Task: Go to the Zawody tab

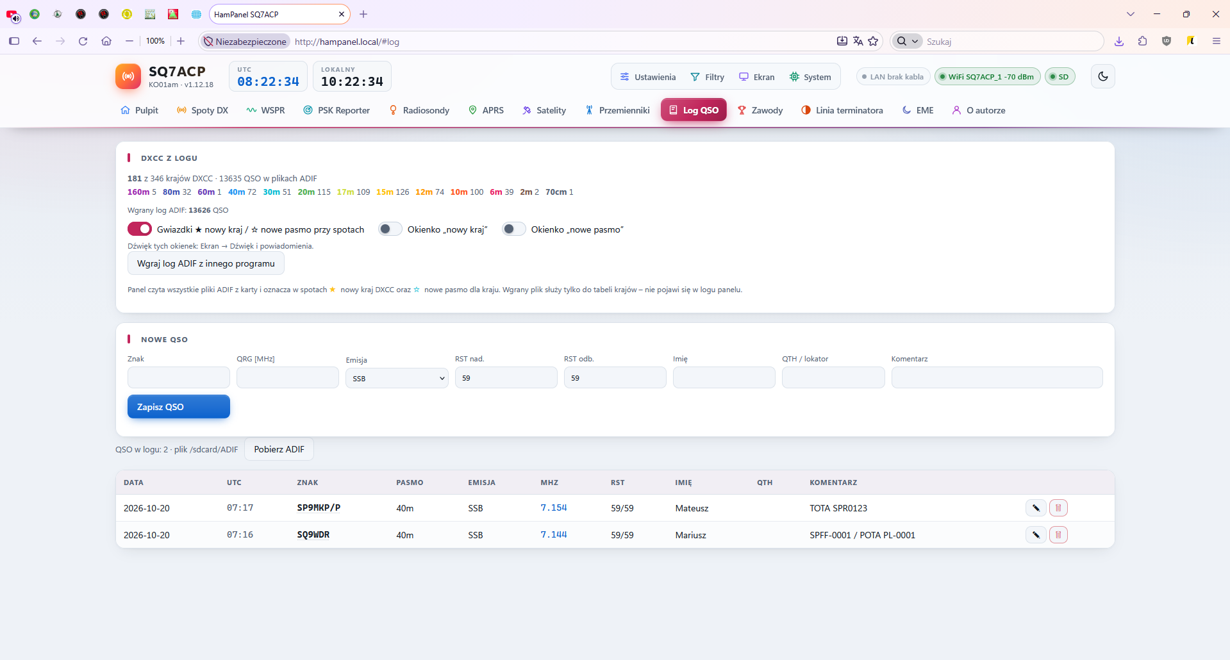Action: click(760, 110)
